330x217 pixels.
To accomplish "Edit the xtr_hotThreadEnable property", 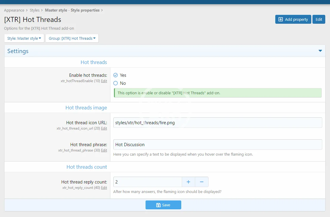I will click(104, 81).
